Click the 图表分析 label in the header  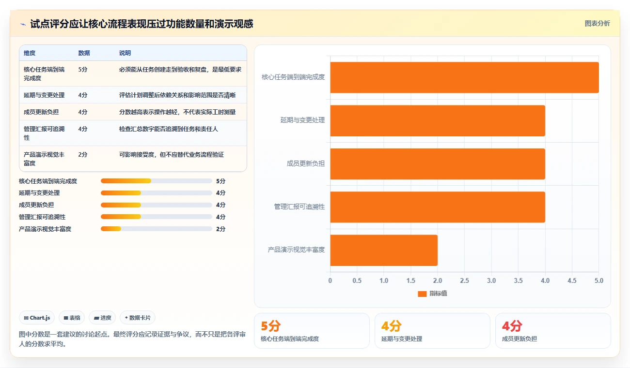point(597,23)
